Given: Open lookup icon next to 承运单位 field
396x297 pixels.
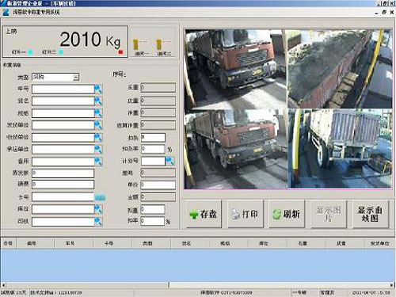Looking at the screenshot, I should pyautogui.click(x=98, y=150).
